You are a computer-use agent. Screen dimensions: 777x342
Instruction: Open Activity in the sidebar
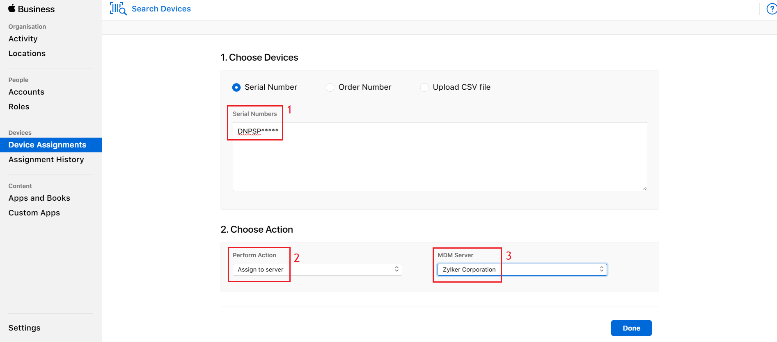(23, 39)
